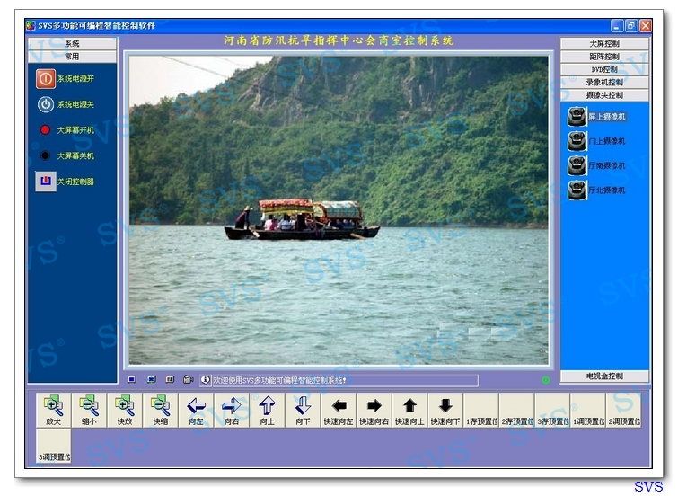Viewport: 678px width, 496px height.
Task: Turn off system power 系统电源关
Action: [x=46, y=104]
